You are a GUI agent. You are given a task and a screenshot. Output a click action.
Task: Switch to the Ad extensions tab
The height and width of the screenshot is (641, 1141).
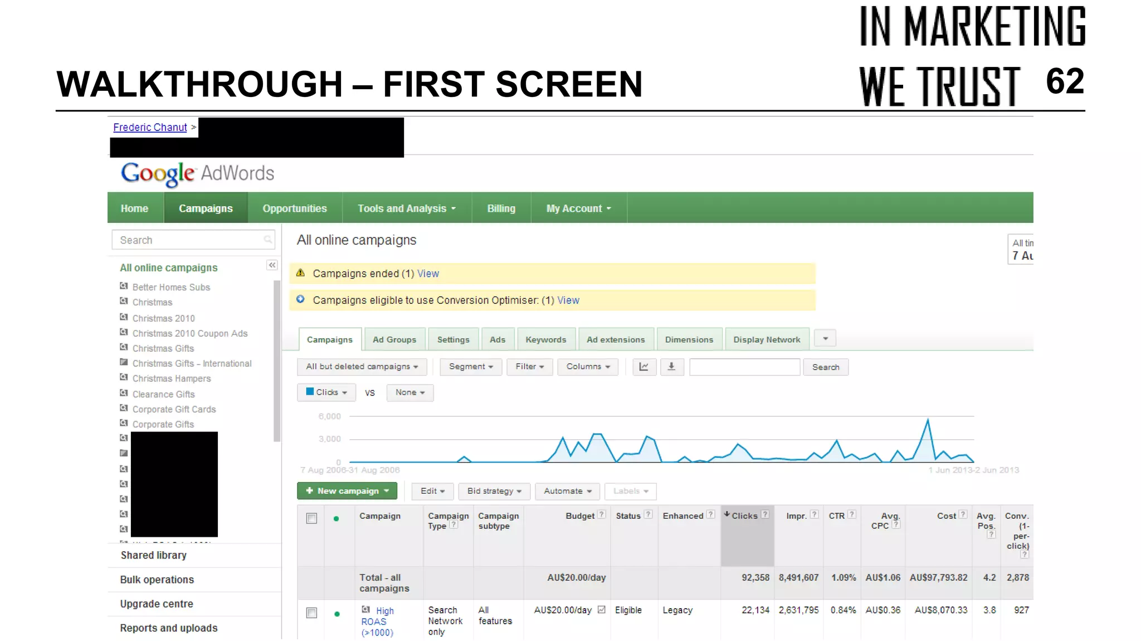[x=616, y=339]
